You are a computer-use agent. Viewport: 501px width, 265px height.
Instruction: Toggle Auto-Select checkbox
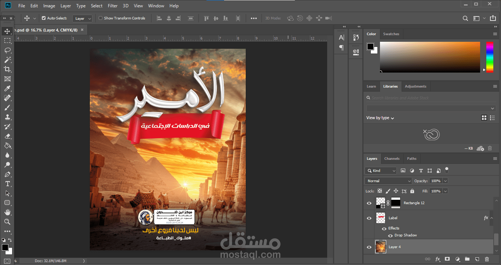(x=44, y=18)
